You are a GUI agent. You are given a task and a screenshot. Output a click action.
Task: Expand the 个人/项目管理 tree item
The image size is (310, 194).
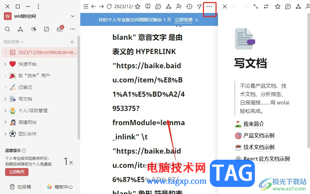click(5, 111)
